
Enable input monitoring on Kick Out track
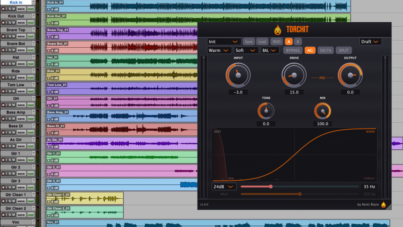(7, 22)
